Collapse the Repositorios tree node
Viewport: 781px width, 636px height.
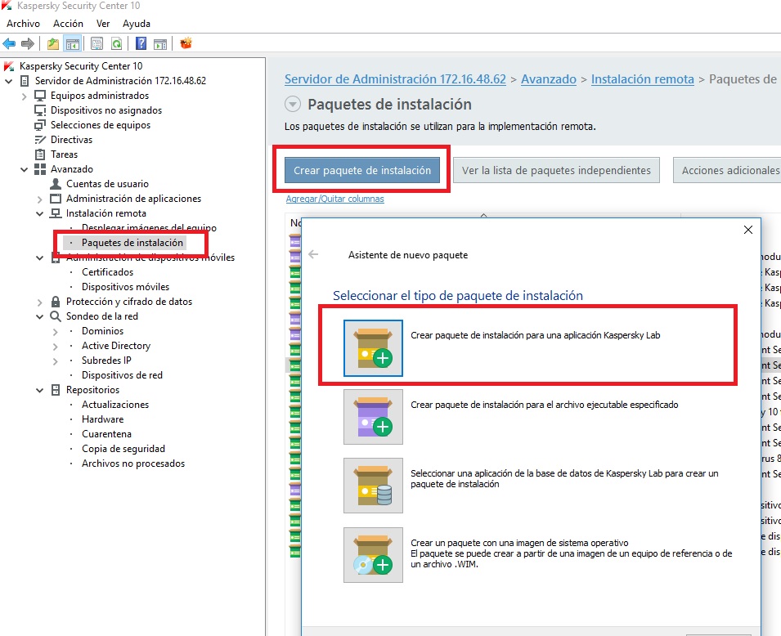pyautogui.click(x=40, y=390)
